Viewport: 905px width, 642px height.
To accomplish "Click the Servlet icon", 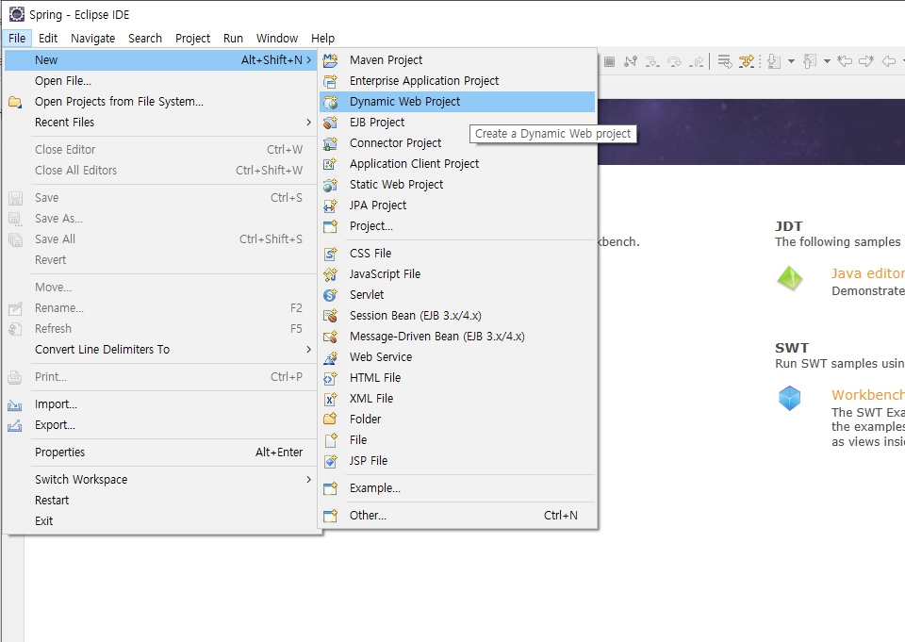I will point(330,295).
